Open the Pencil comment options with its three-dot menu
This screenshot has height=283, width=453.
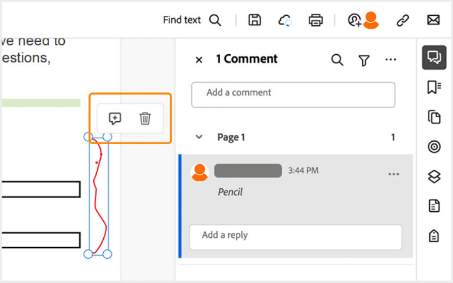(393, 174)
